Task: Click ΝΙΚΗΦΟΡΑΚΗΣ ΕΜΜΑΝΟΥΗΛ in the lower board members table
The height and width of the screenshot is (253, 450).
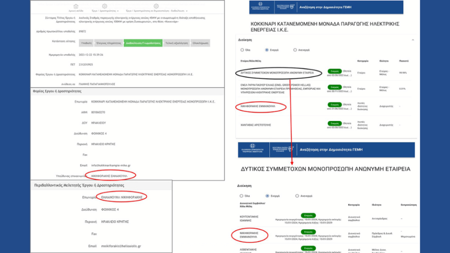Action: (248, 235)
